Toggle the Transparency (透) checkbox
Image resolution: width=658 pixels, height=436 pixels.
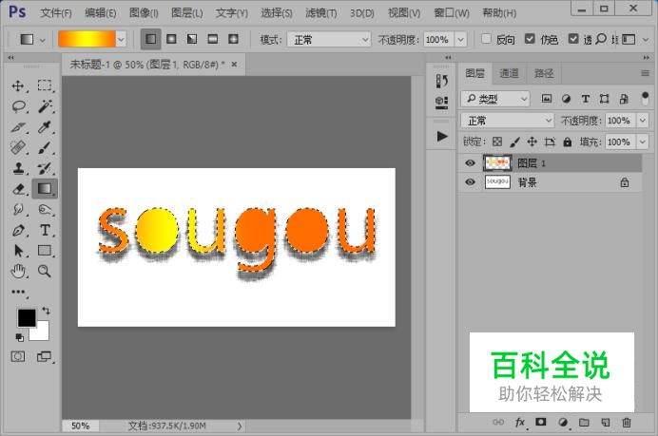573,39
